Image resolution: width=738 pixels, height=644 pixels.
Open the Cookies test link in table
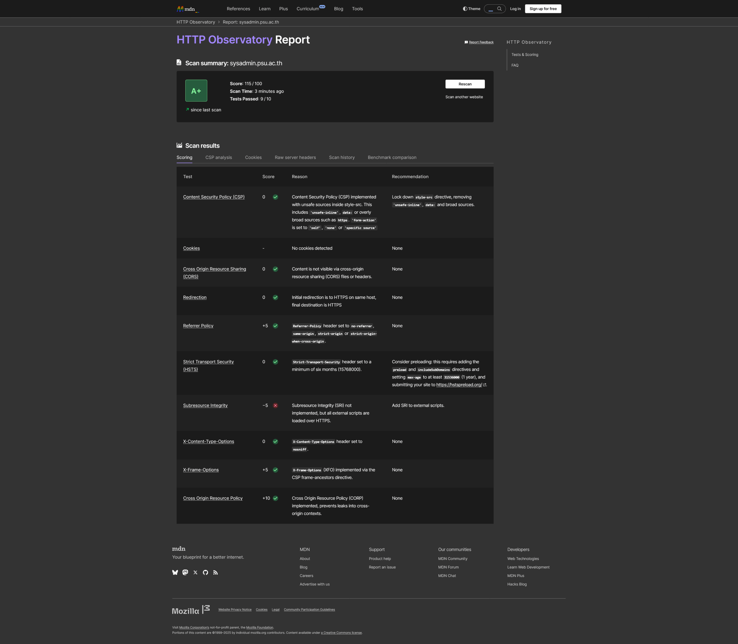pyautogui.click(x=191, y=248)
